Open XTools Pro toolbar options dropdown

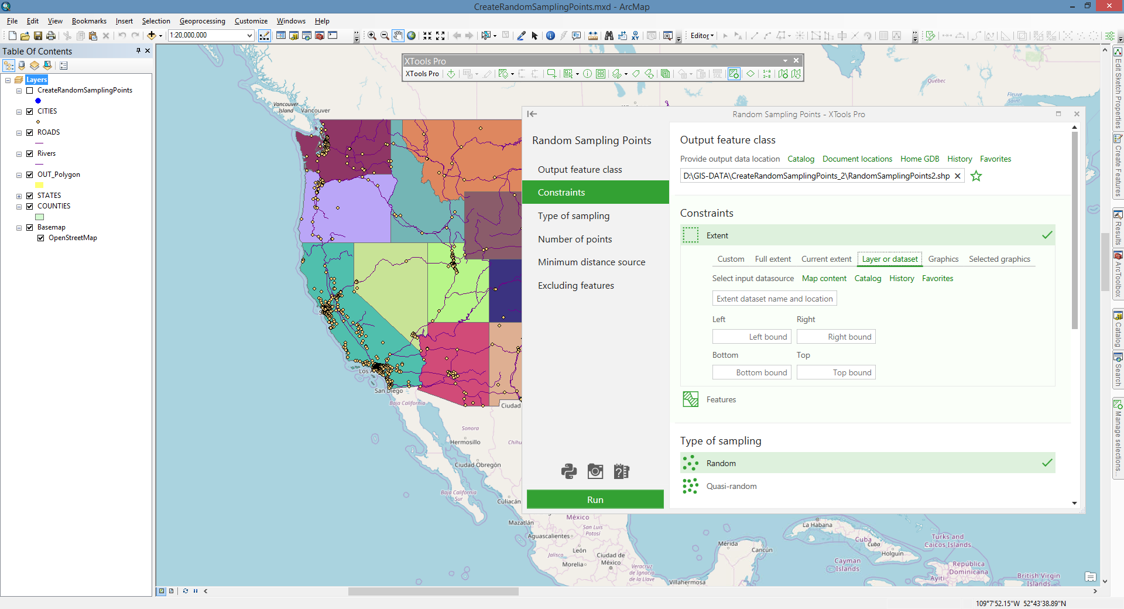(x=785, y=61)
